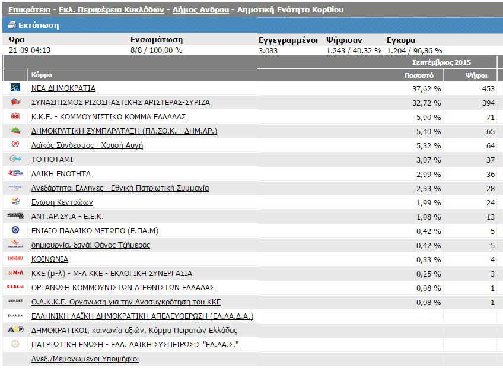The image size is (503, 368).
Task: Open ΕΛΛΗΝΙΚΗ ΛΑΪΚΗ ΔΗΜΟΚΡΑΤΙΚΗ ΑΠΕΛΕΥΘΕΡΩΣΗ link
Action: tap(142, 316)
